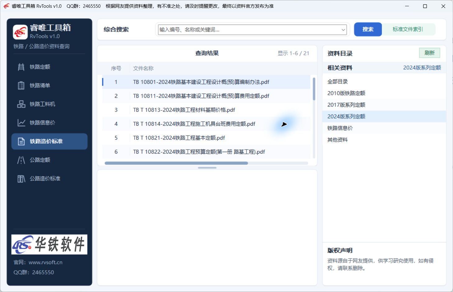453x292 pixels.
Task: Click the 睿唯工具箱 logo in sidebar header
Action: click(x=20, y=32)
